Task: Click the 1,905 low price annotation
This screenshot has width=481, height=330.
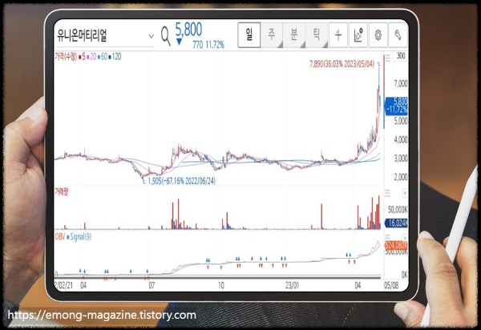Action: click(182, 181)
